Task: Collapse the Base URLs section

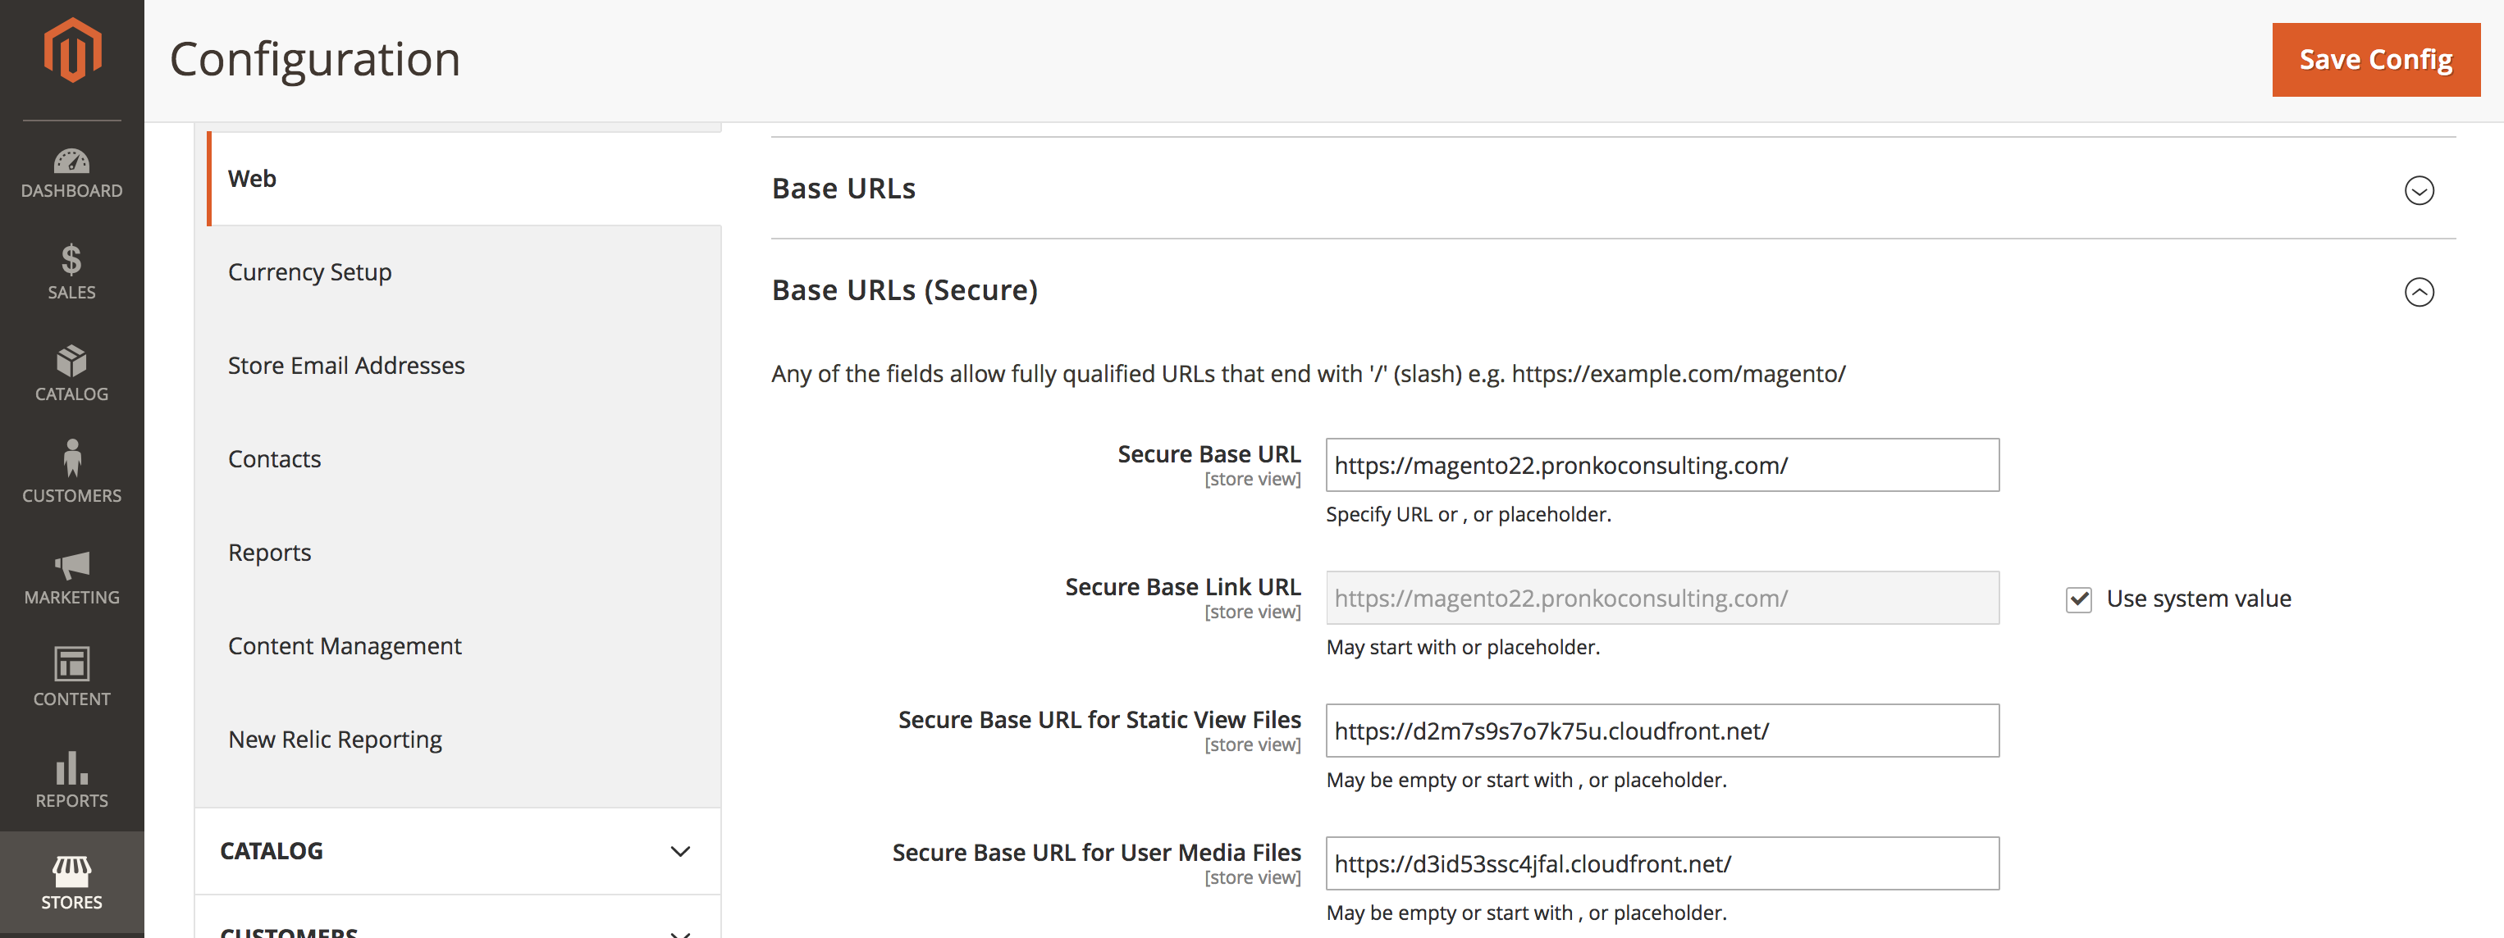Action: point(2421,187)
